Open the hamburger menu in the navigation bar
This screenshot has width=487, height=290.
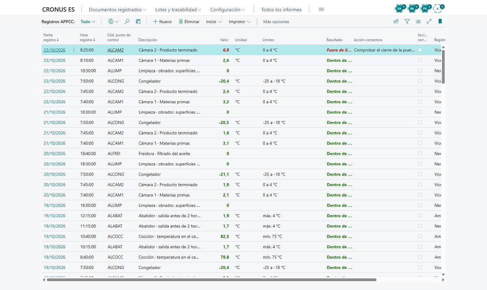point(321,9)
